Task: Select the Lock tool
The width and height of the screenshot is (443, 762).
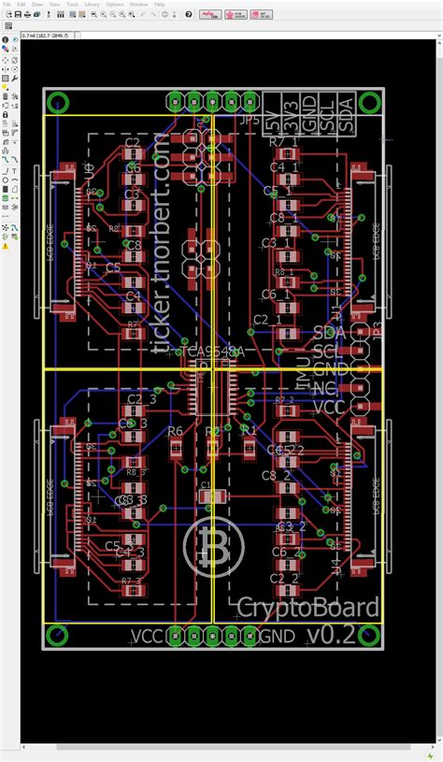Action: (x=6, y=115)
